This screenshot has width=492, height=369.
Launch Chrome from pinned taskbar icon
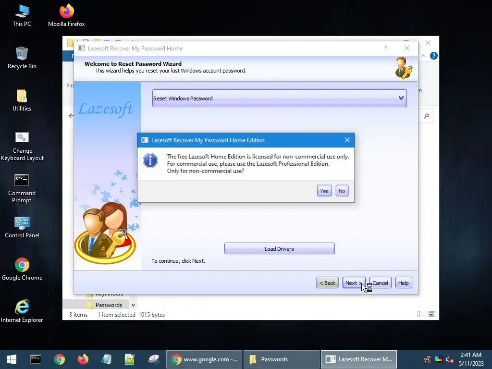tap(59, 359)
